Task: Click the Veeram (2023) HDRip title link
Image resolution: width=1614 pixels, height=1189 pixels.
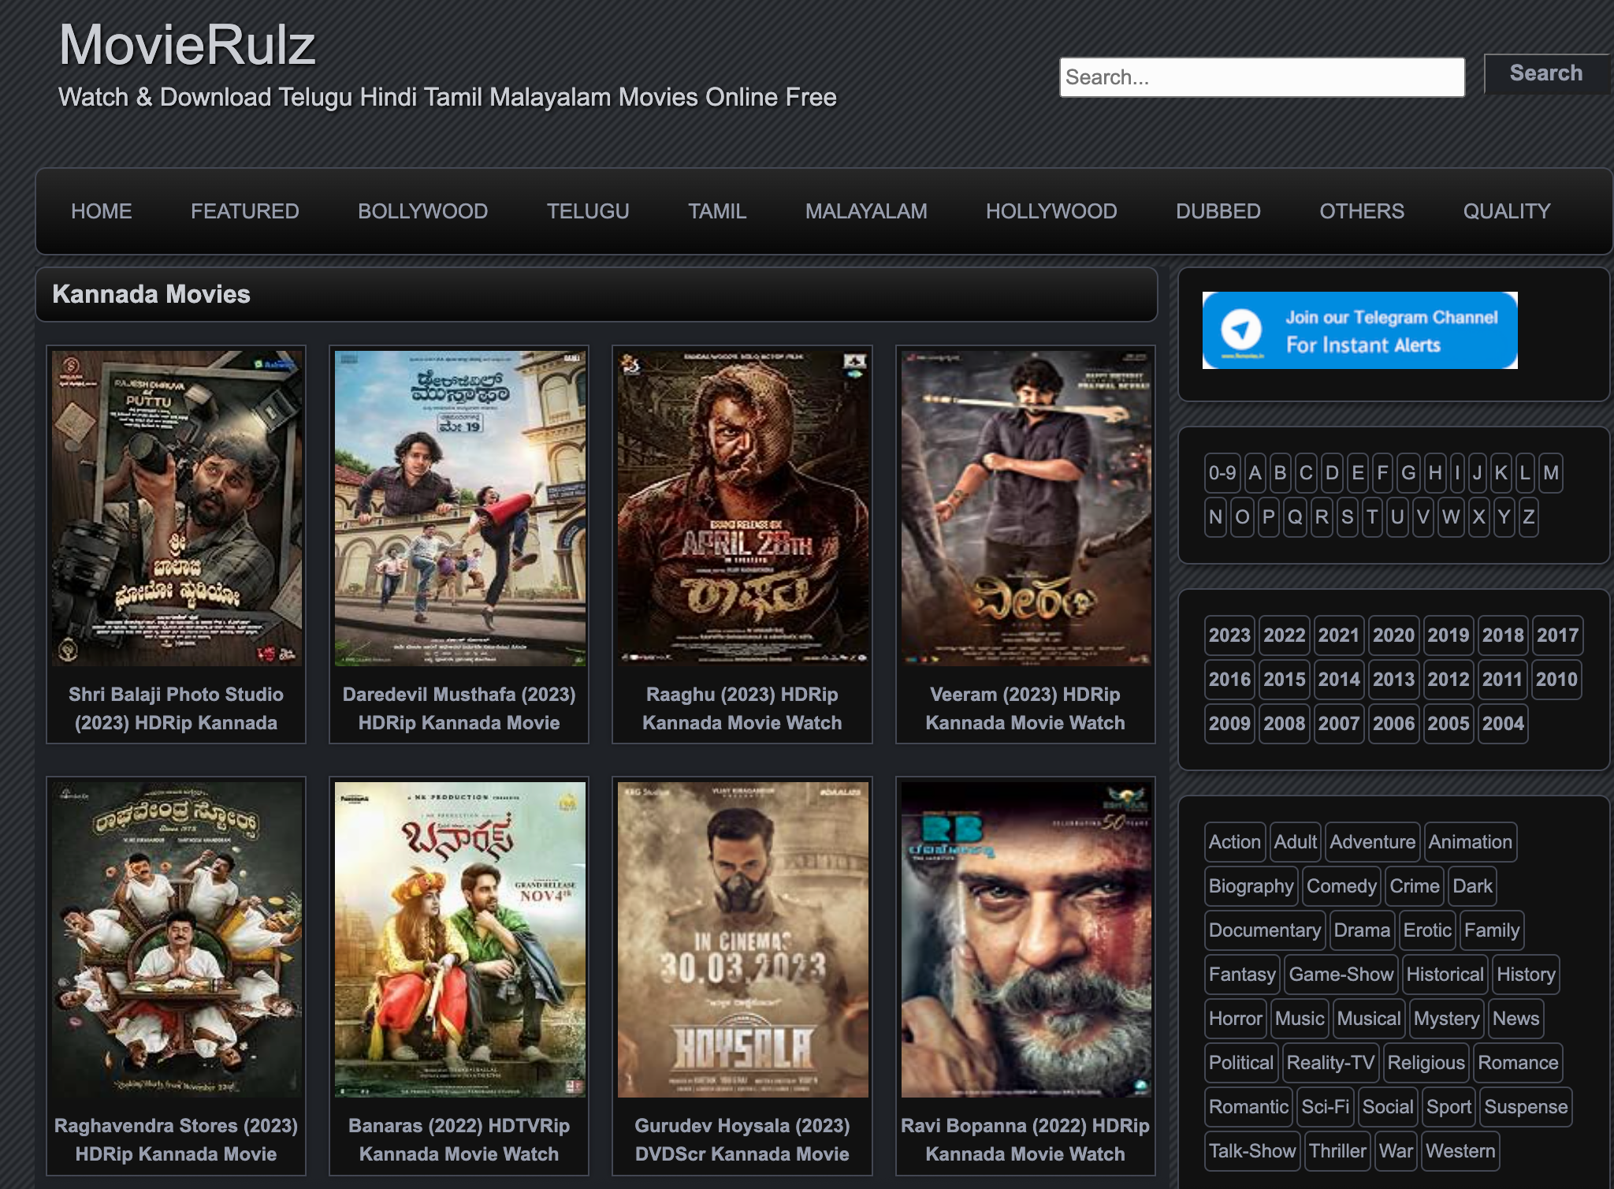Action: pyautogui.click(x=1025, y=709)
